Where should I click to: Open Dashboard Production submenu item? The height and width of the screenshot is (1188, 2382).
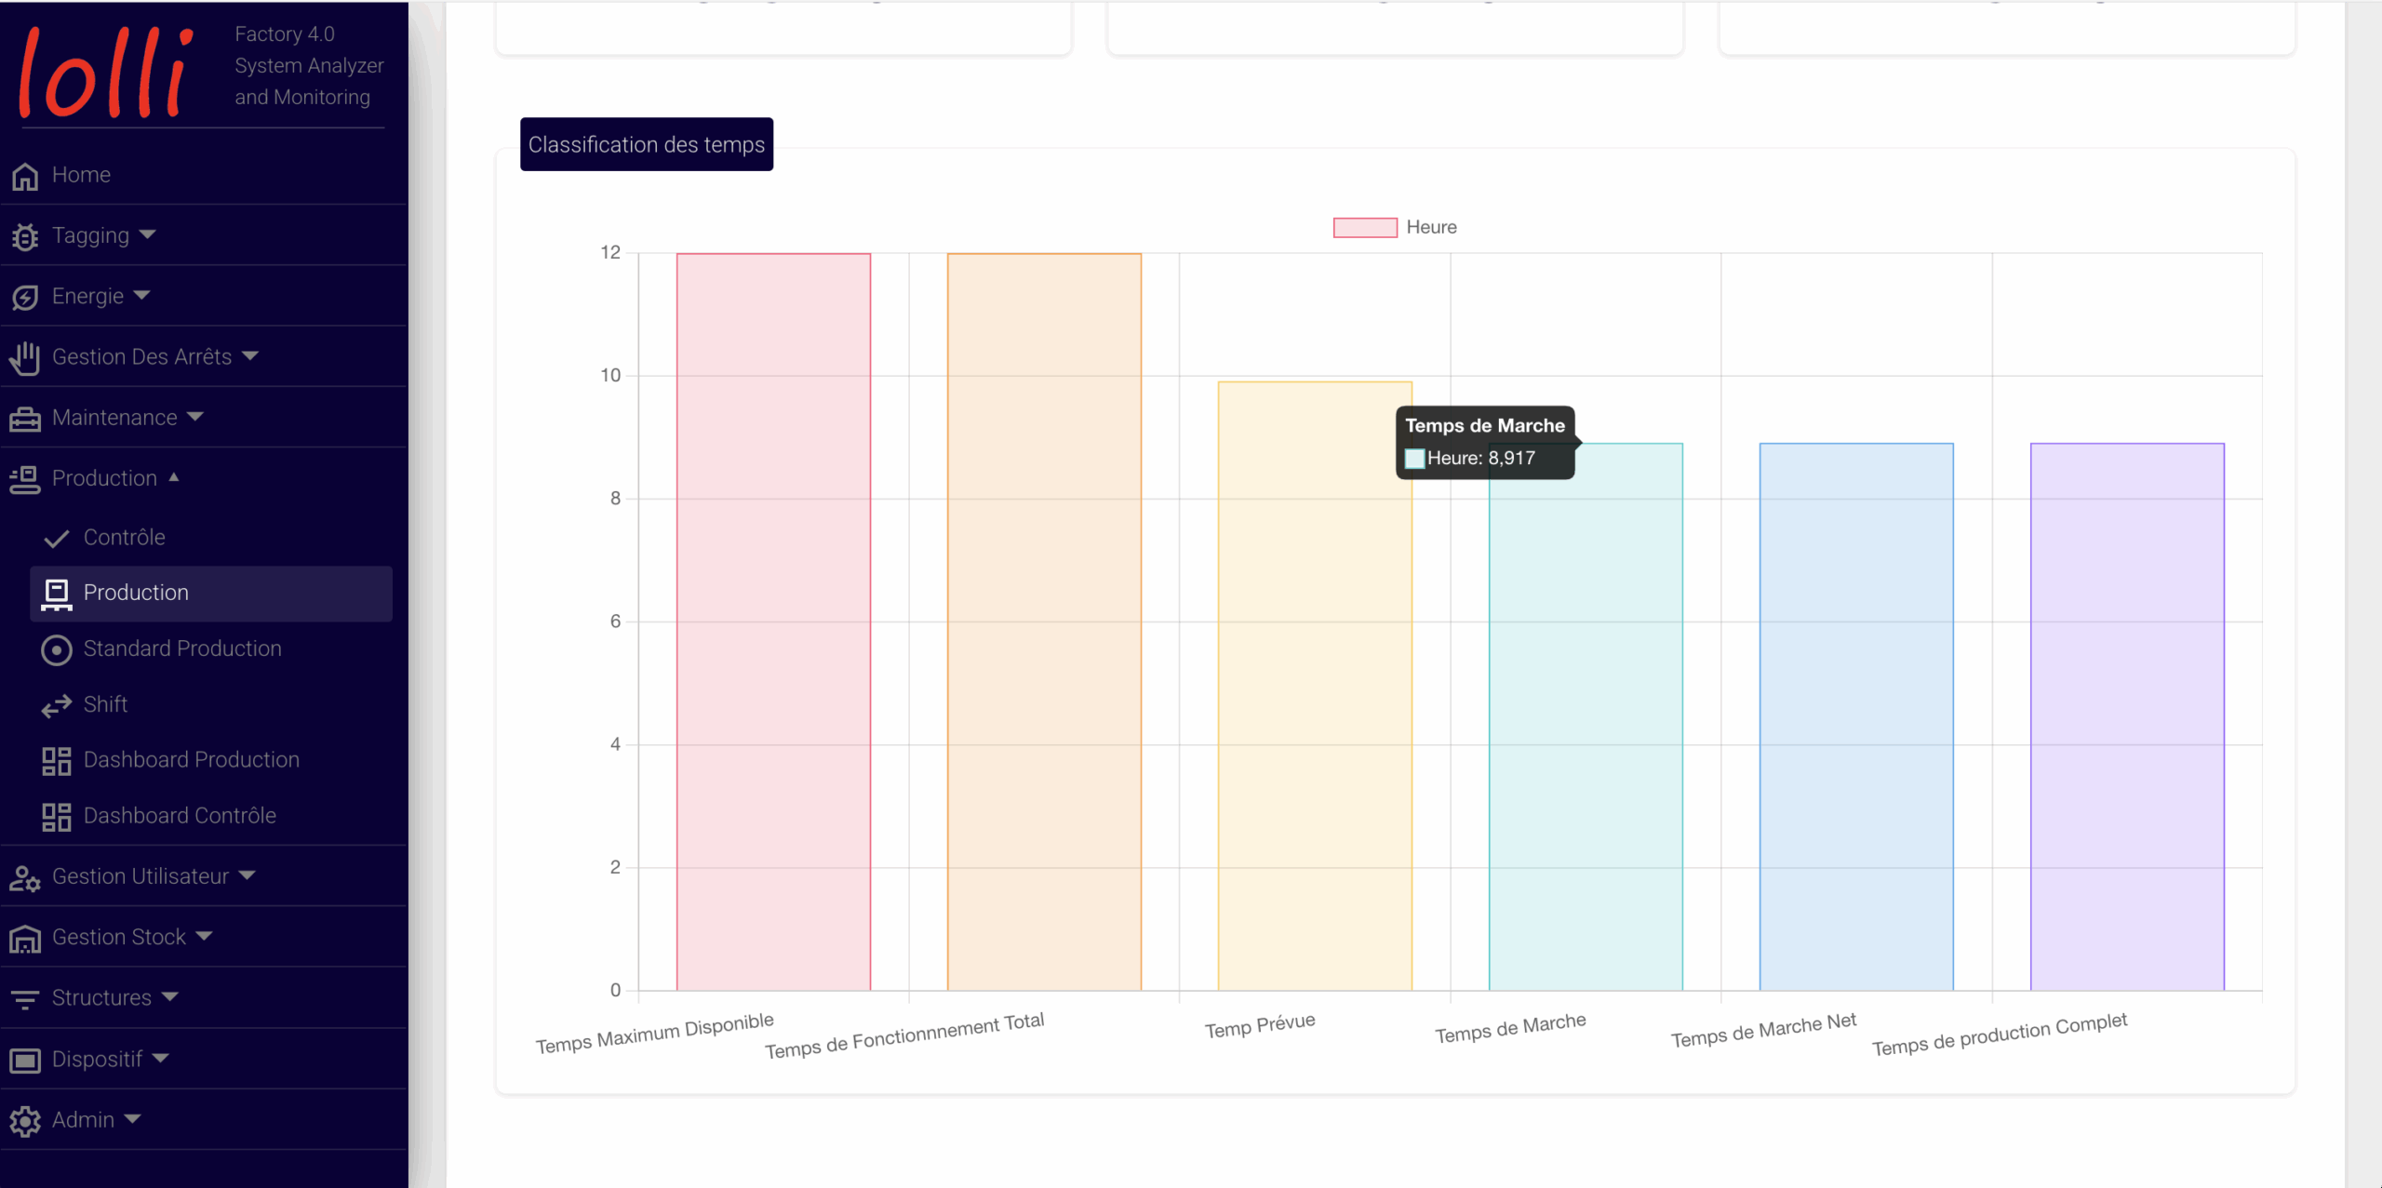pyautogui.click(x=192, y=760)
